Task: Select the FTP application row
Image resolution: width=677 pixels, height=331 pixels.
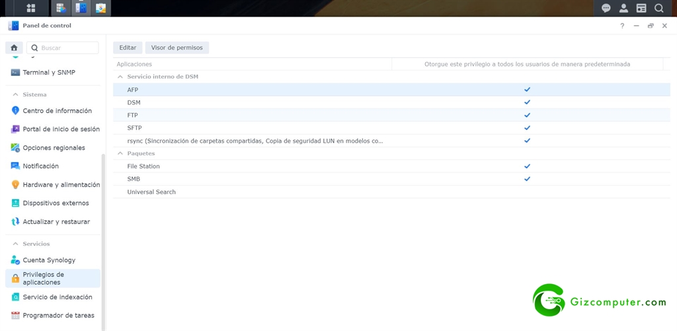Action: pyautogui.click(x=391, y=115)
